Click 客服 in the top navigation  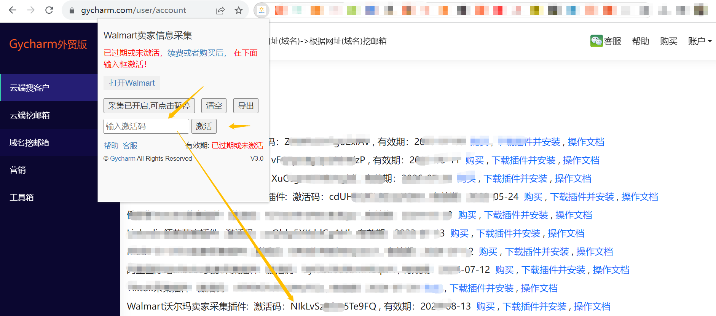point(613,41)
